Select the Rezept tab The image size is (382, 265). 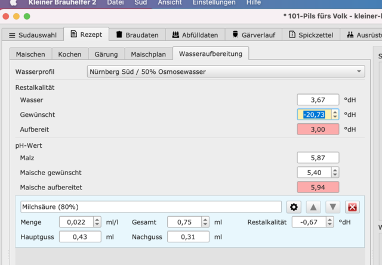tap(86, 35)
